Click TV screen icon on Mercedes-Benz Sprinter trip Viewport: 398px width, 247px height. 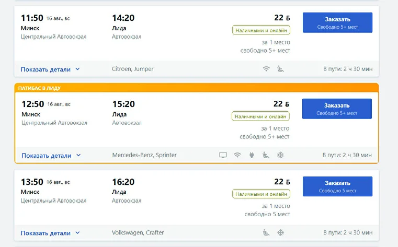coord(223,155)
